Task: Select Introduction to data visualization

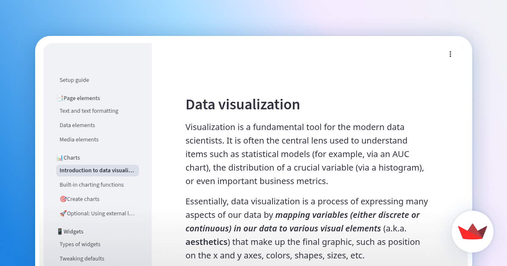Action: (x=97, y=170)
